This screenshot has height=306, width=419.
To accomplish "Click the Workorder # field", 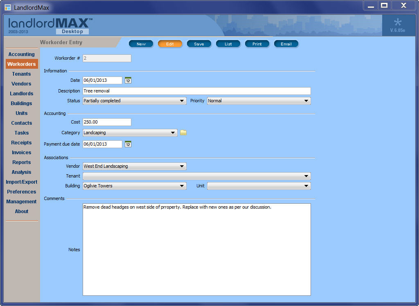I will 107,58.
